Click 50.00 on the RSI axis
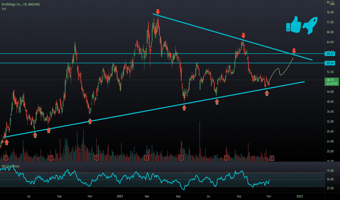This screenshot has height=200, width=340. [x=330, y=179]
